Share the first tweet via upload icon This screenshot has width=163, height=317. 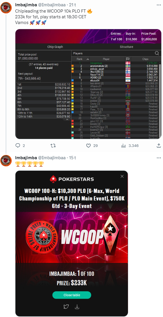click(158, 145)
